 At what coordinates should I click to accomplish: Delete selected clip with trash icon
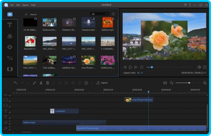48,83
